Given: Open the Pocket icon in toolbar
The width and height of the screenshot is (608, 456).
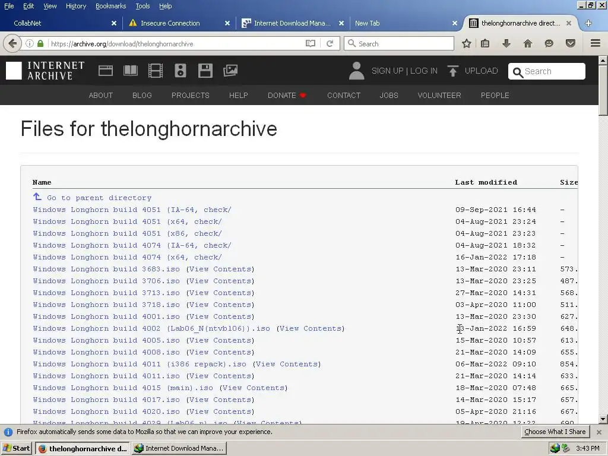Looking at the screenshot, I should click(570, 43).
